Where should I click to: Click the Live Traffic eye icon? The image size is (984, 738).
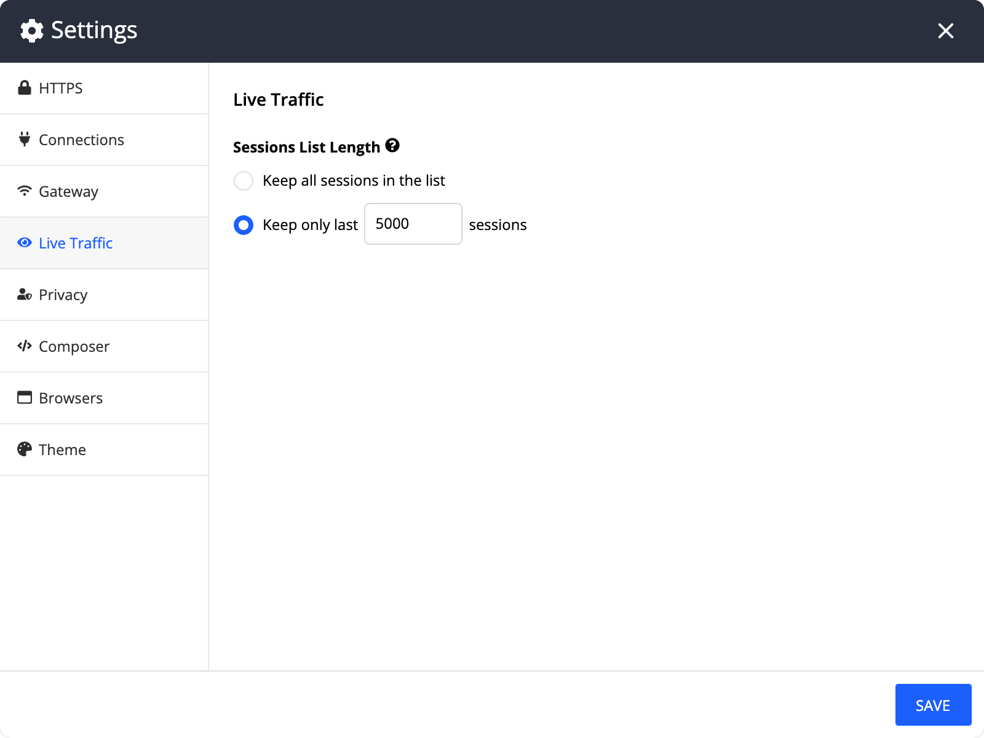(25, 242)
